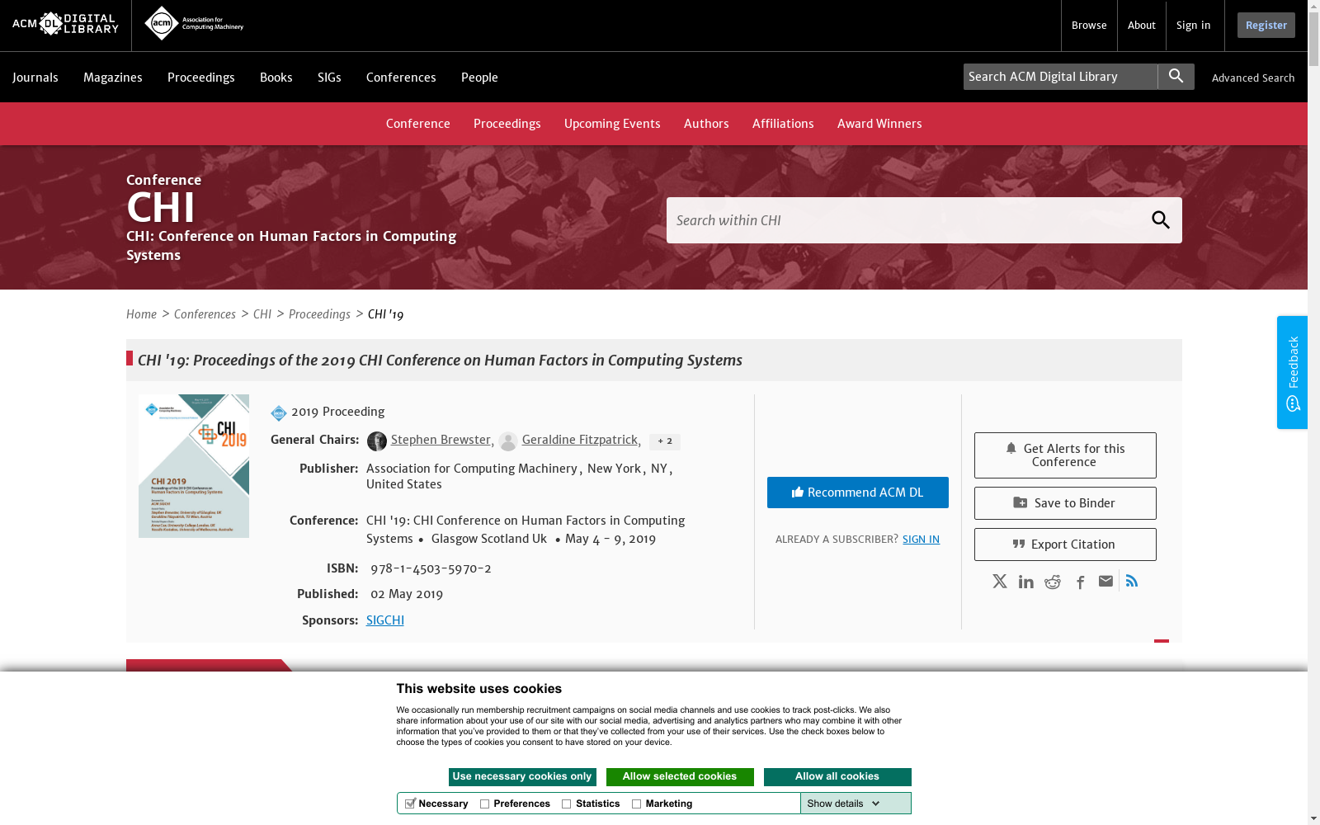The image size is (1320, 825).
Task: Enable the Statistics cookies checkbox
Action: [x=567, y=804]
